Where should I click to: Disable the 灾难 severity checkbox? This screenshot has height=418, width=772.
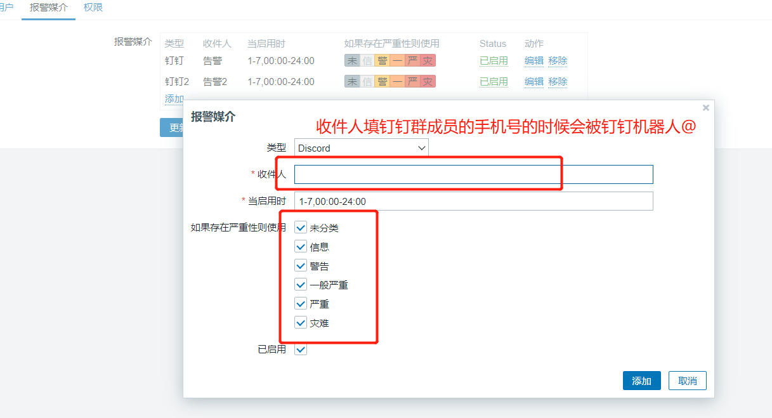(x=301, y=322)
